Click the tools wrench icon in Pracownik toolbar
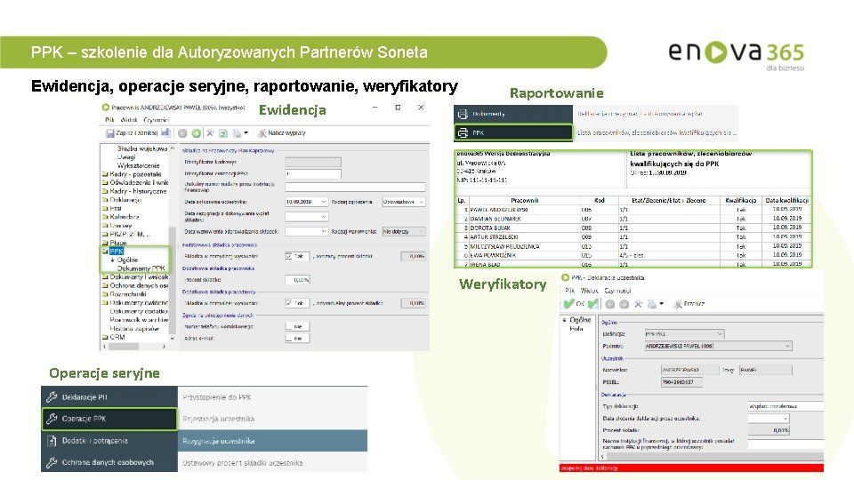 210,132
